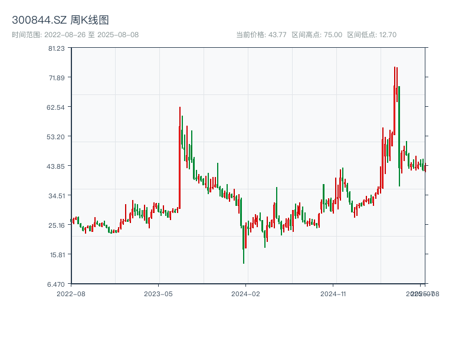Click the 43.85 y-axis label

tap(55, 166)
